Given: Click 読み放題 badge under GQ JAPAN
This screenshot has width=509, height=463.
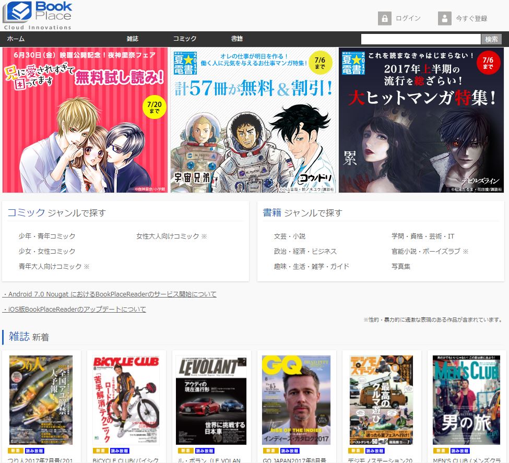Looking at the screenshot, I should pos(290,451).
